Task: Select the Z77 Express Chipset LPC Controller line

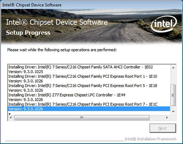Action: click(x=66, y=95)
